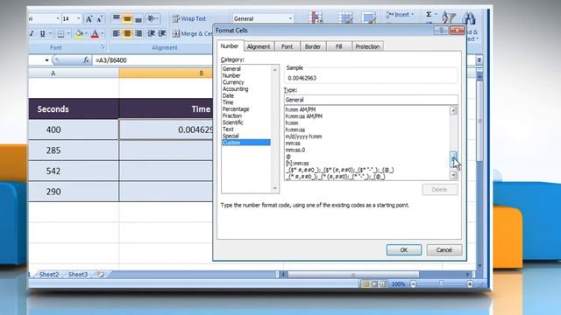The height and width of the screenshot is (315, 561).
Task: Open Conditional Formatting icon
Action: click(x=316, y=17)
